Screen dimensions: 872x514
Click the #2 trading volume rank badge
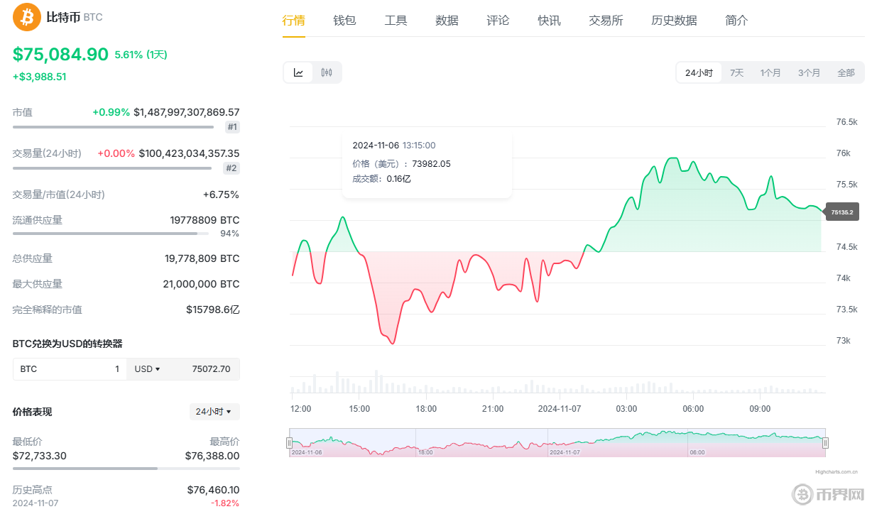232,168
